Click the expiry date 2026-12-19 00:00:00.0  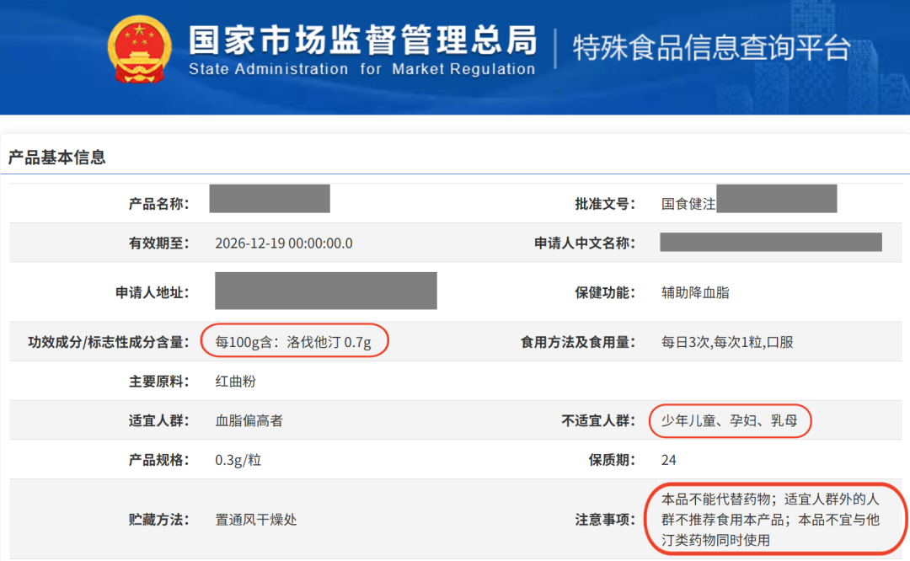pyautogui.click(x=284, y=243)
